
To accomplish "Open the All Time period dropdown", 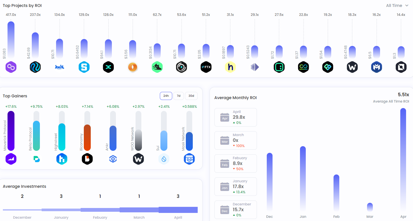I will (x=397, y=5).
